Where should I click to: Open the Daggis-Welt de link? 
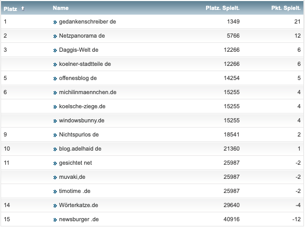tap(78, 50)
